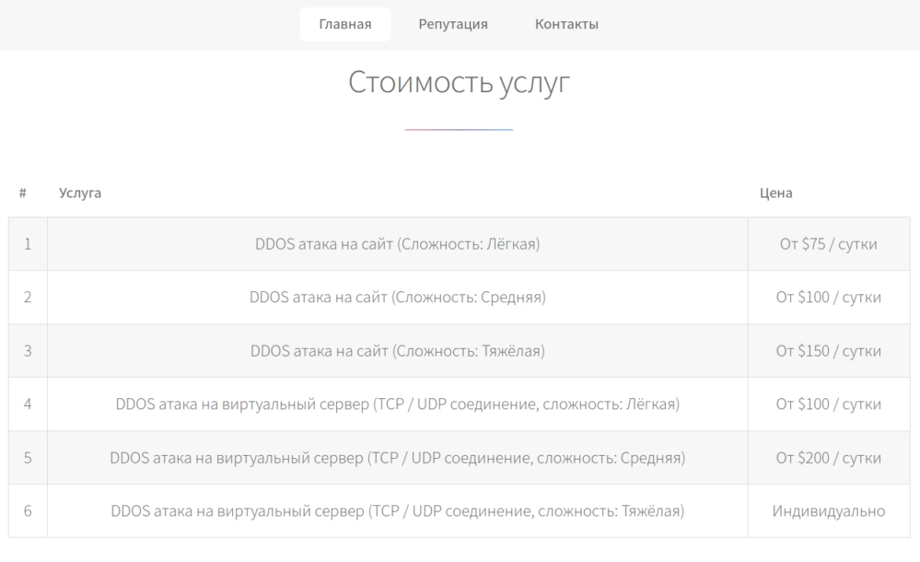The image size is (920, 562).
Task: Click the price От $200 / сутки
Action: tap(829, 458)
